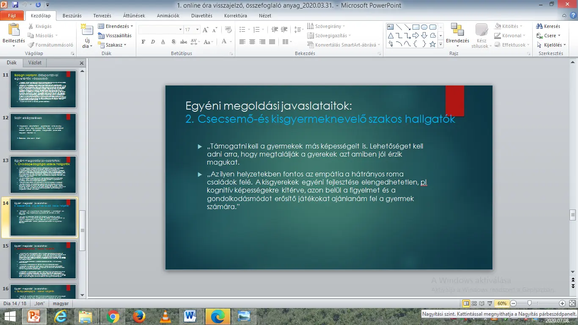Open the Beszúrás ribbon tab

tap(72, 16)
